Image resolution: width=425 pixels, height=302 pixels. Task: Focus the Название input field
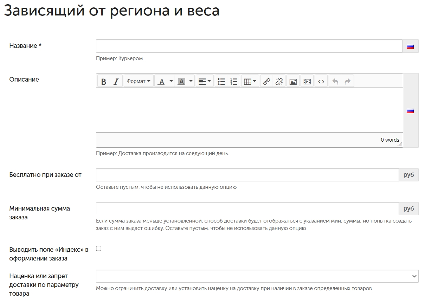point(249,46)
